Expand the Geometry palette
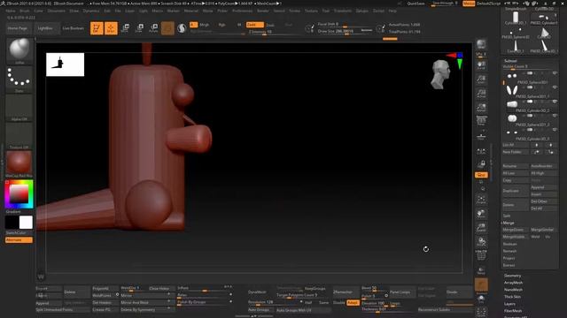567x318 pixels. click(x=513, y=276)
